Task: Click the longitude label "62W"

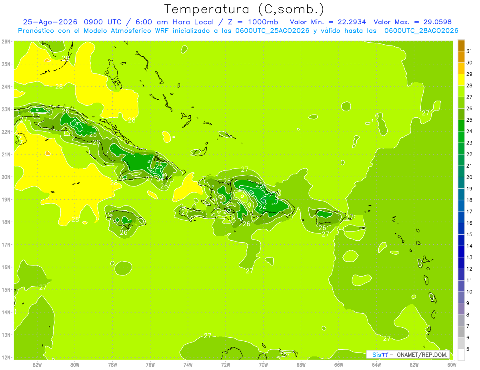Action: [x=414, y=364]
